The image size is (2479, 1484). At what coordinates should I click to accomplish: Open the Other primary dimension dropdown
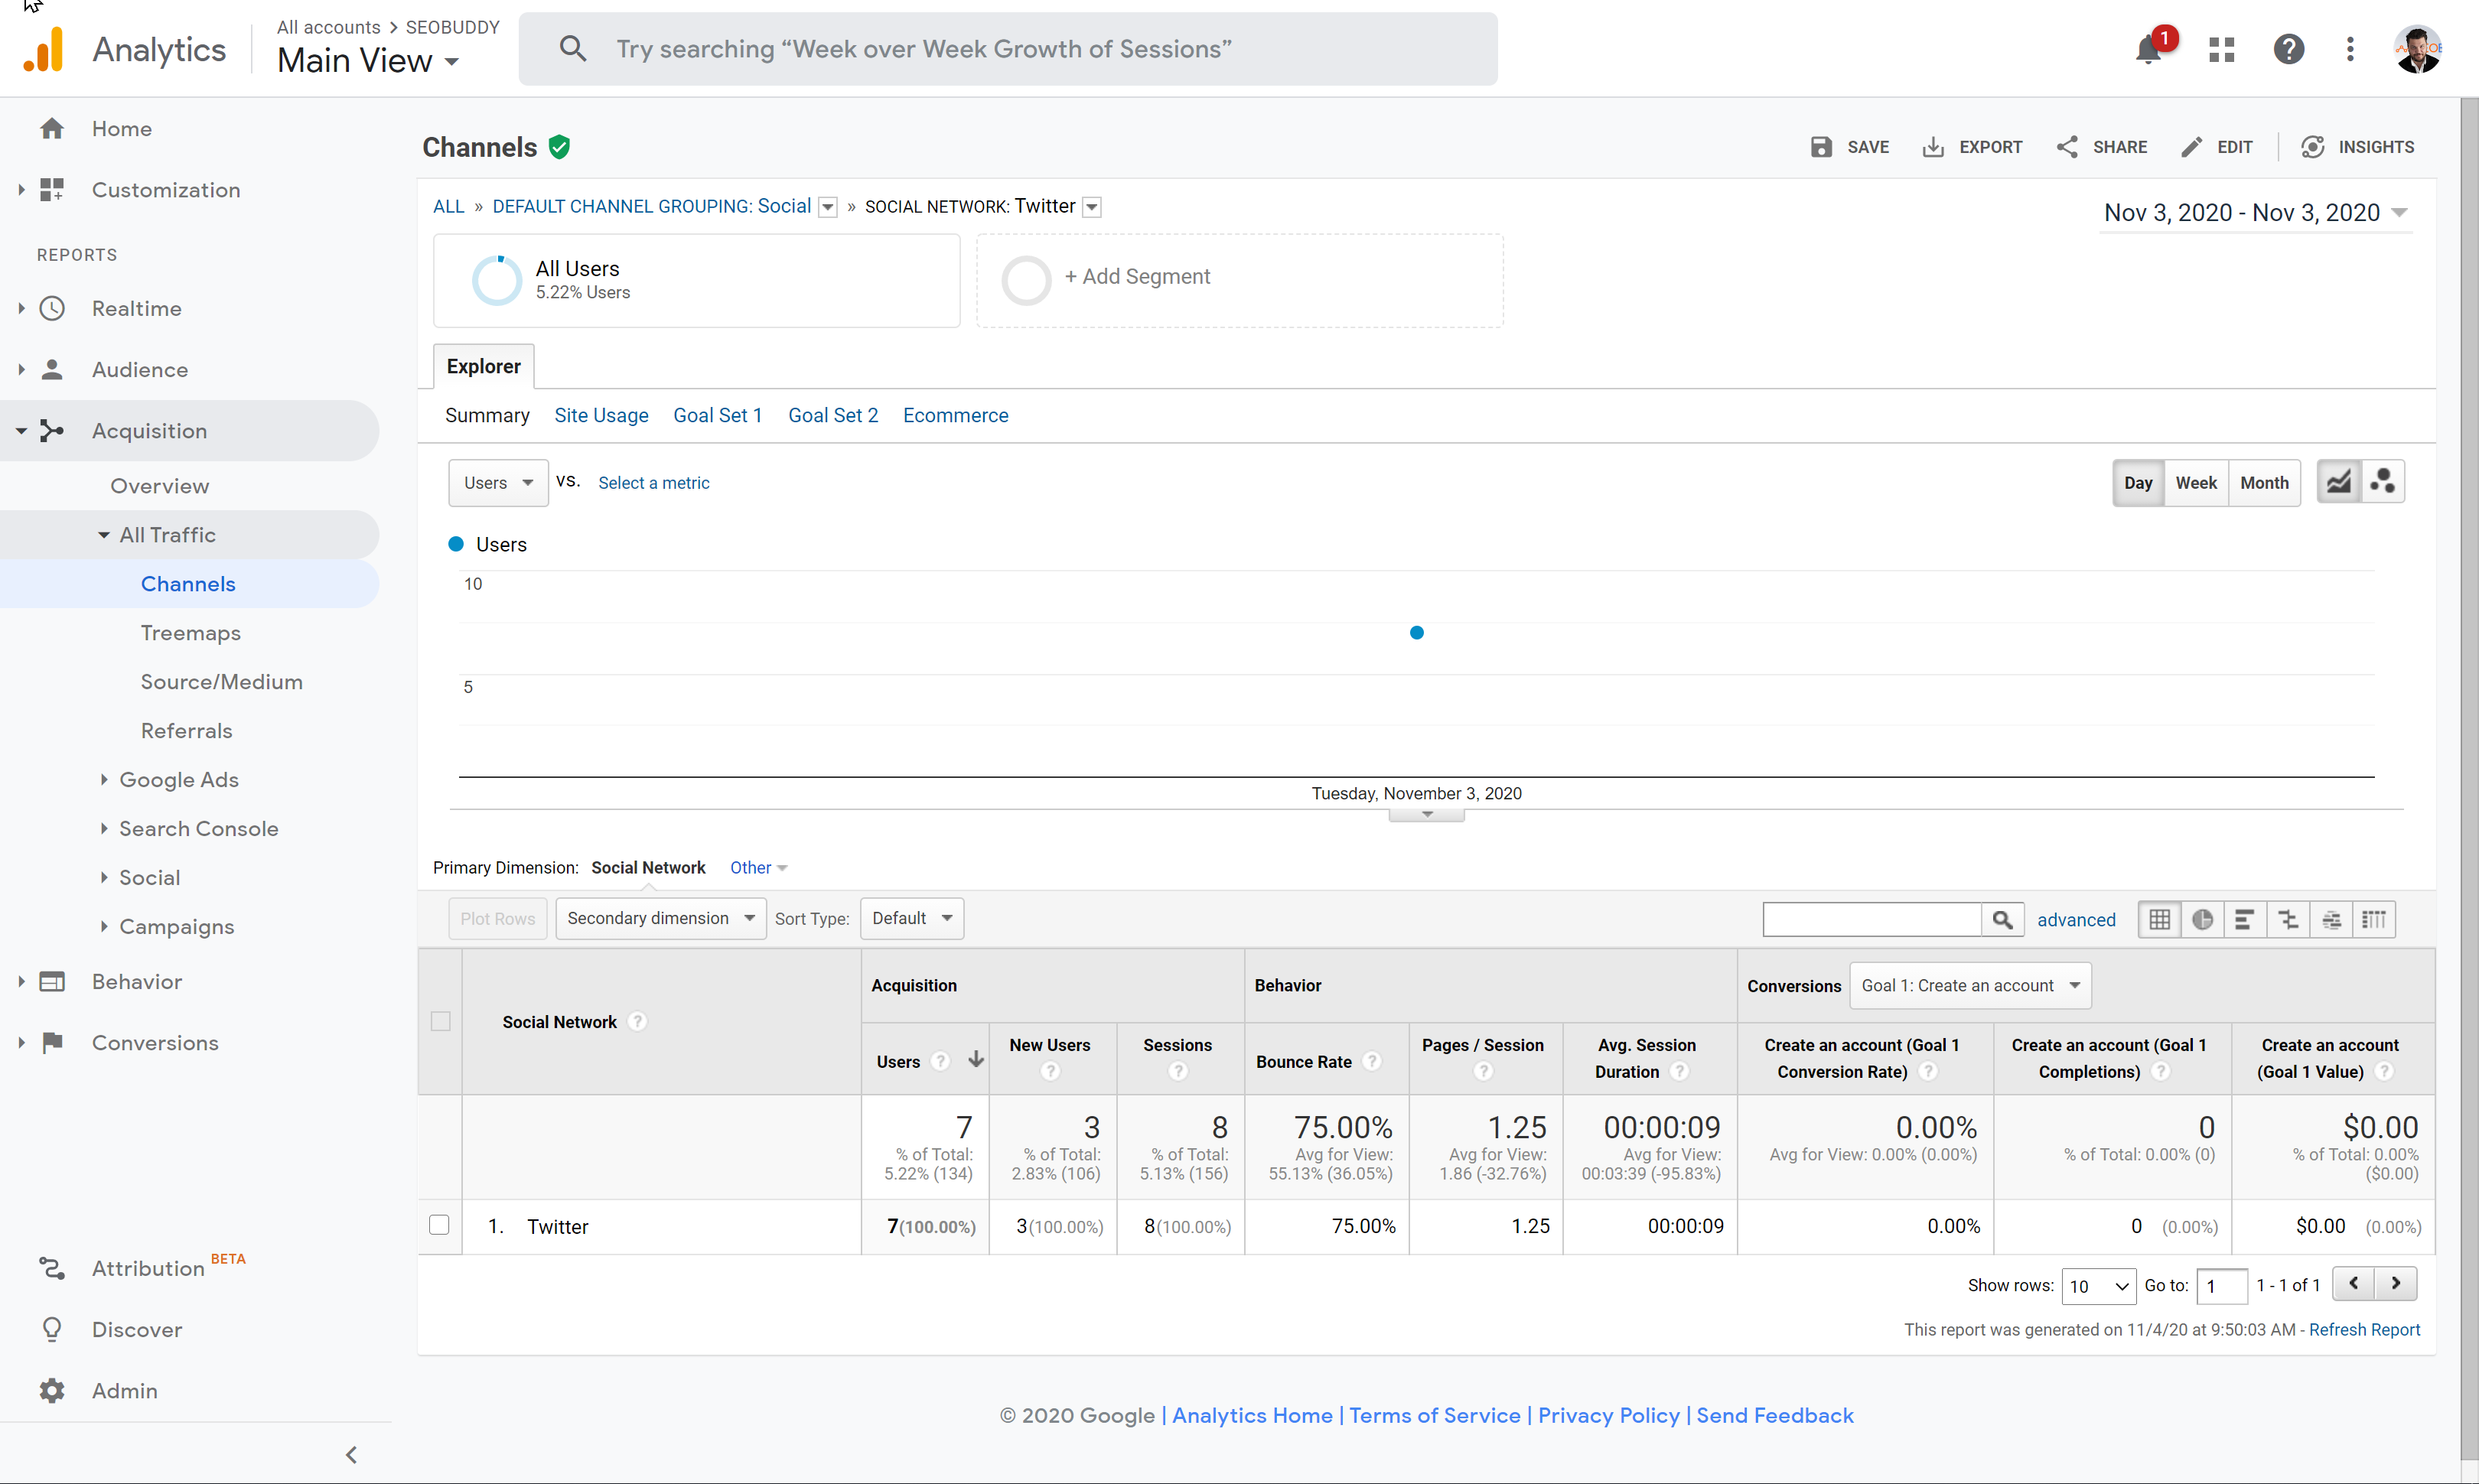click(x=759, y=867)
